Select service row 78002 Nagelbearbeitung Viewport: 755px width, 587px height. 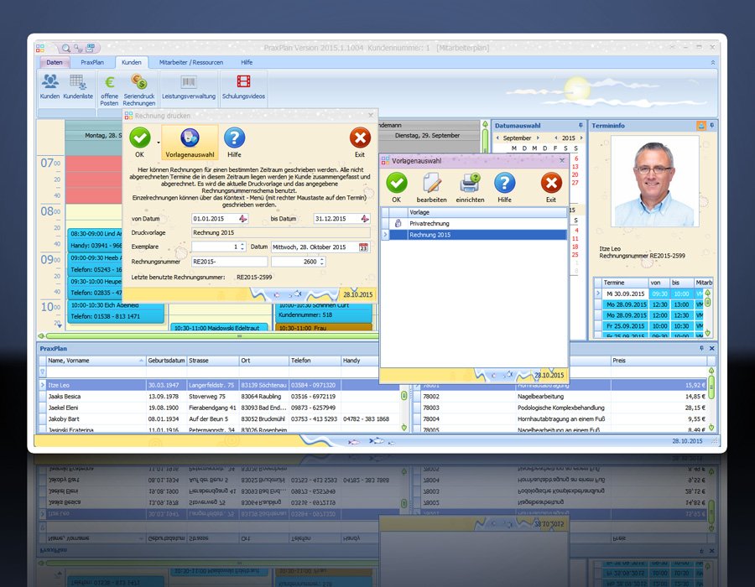point(562,397)
